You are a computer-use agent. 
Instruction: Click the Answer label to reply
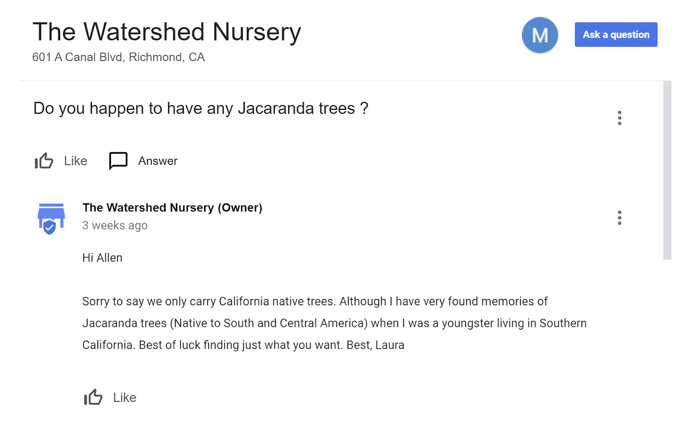(158, 161)
